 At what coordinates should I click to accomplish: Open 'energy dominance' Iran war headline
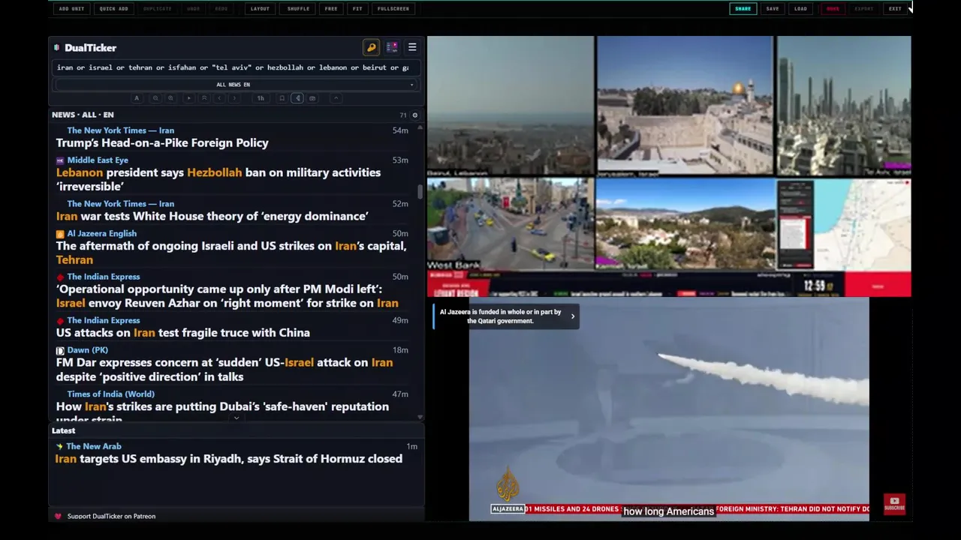pyautogui.click(x=212, y=217)
